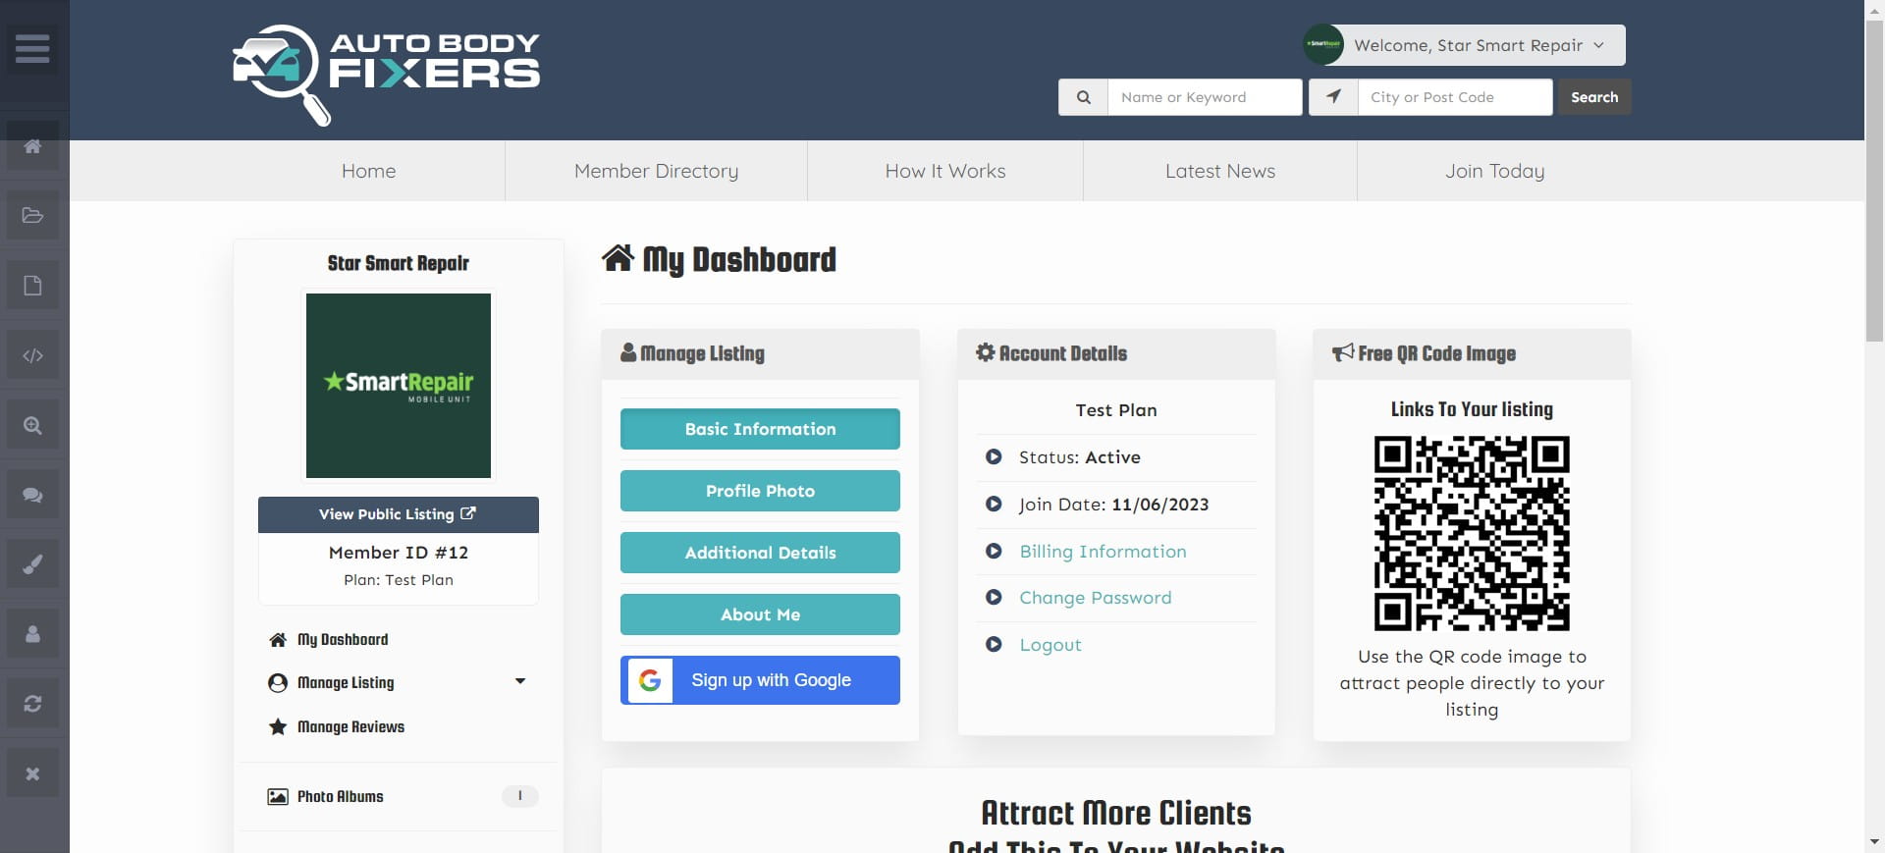Click the code brackets sidebar icon
Screen dimensions: 1885x853
(x=32, y=355)
